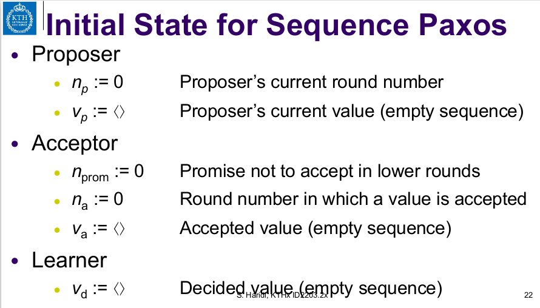Select the text 'Proposer's current round number'
Image resolution: width=540 pixels, height=308 pixels.
click(311, 82)
